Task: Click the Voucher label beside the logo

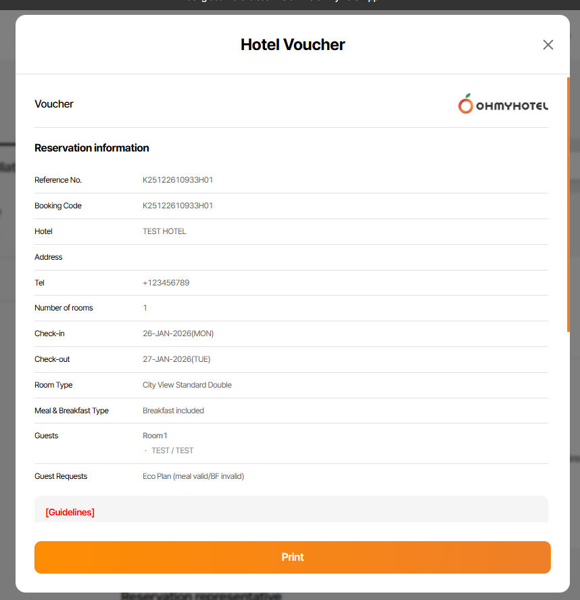Action: pos(54,104)
